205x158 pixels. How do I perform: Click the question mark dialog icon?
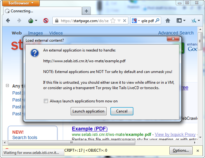tap(34, 53)
